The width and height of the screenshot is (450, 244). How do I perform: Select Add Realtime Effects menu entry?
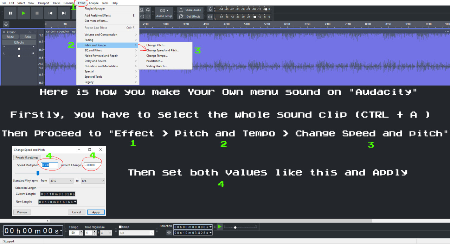pos(108,15)
